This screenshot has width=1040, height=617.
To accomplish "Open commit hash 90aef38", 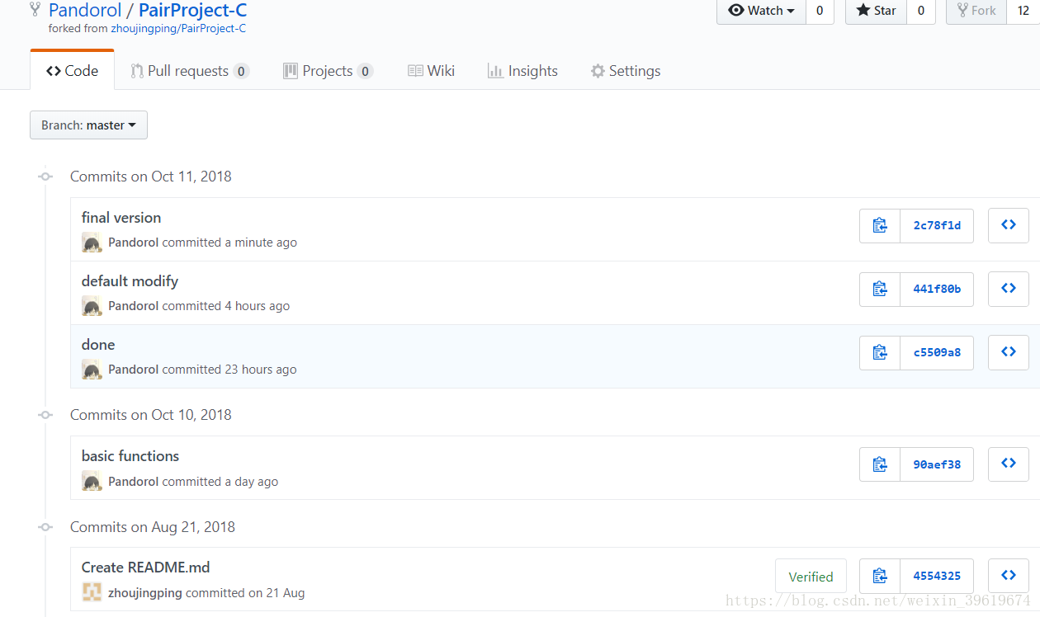I will [937, 464].
